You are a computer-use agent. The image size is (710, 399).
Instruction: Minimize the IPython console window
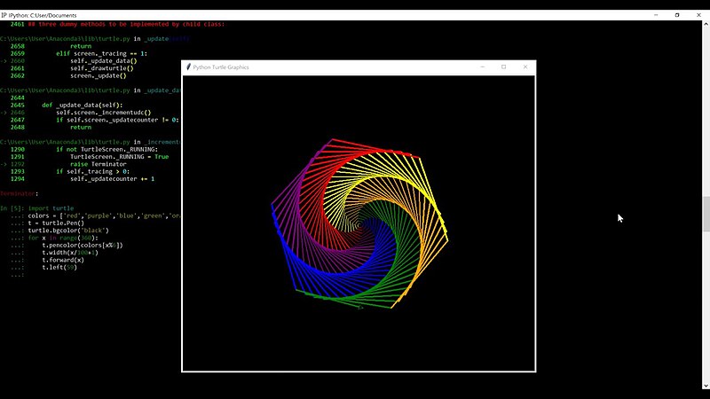(x=656, y=15)
